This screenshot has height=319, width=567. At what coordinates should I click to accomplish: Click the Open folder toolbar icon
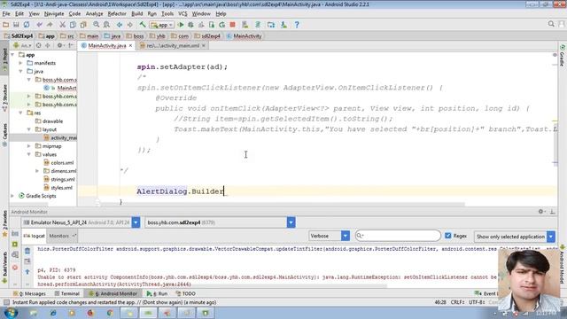6,25
